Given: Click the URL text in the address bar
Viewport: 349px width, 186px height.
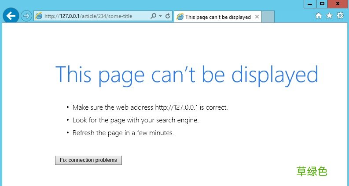Looking at the screenshot, I should tap(88, 16).
